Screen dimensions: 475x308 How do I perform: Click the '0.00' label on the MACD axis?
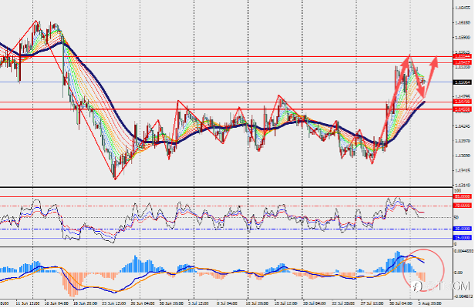[458, 273]
